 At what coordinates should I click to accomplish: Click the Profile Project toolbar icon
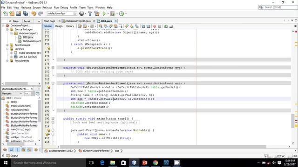(122, 13)
